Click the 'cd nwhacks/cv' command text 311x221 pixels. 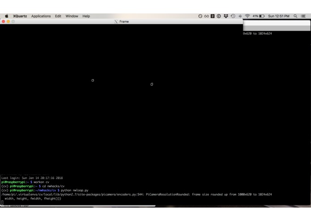(53, 186)
